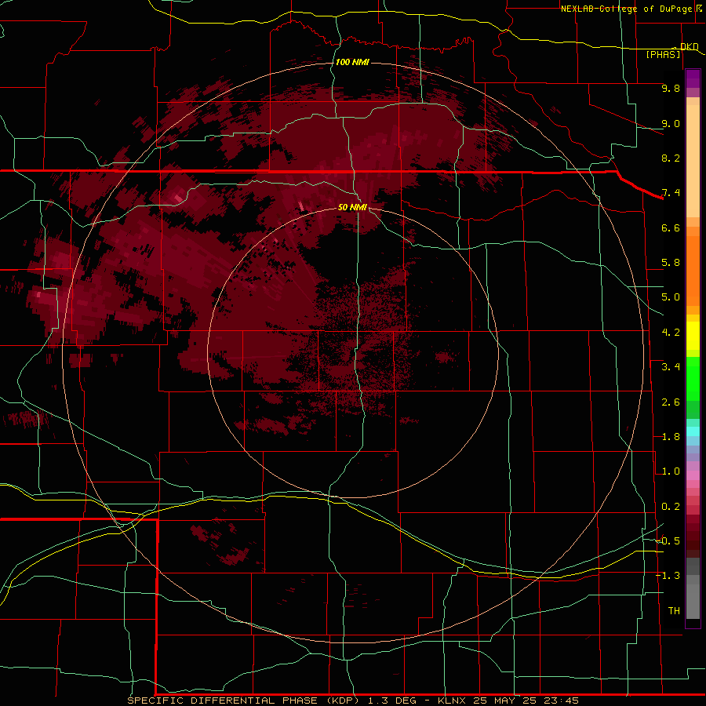
Task: Select the -1.3 scale label
Action: tap(668, 576)
